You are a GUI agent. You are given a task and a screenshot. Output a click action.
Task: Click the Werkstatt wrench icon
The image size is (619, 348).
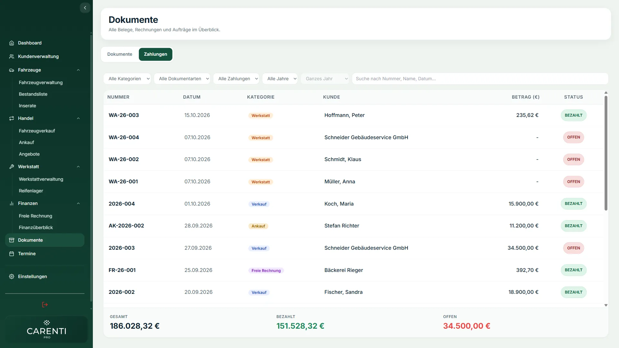[12, 167]
